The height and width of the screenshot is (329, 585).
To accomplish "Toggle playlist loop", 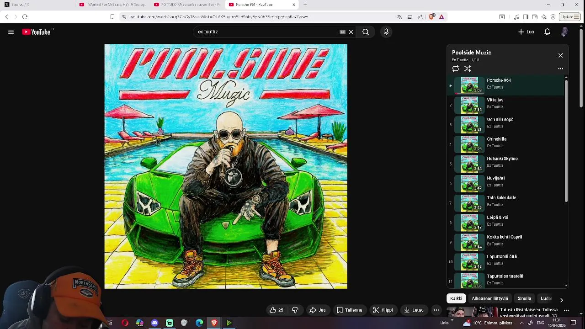I will pyautogui.click(x=456, y=69).
